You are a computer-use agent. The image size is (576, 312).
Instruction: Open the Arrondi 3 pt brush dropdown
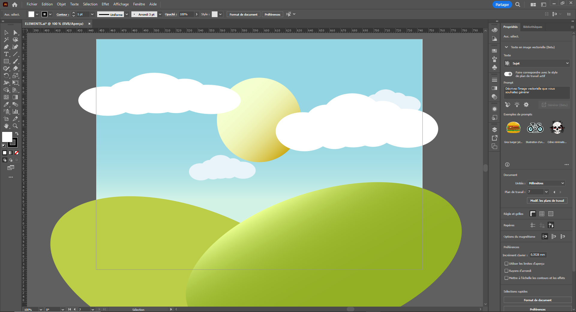160,14
